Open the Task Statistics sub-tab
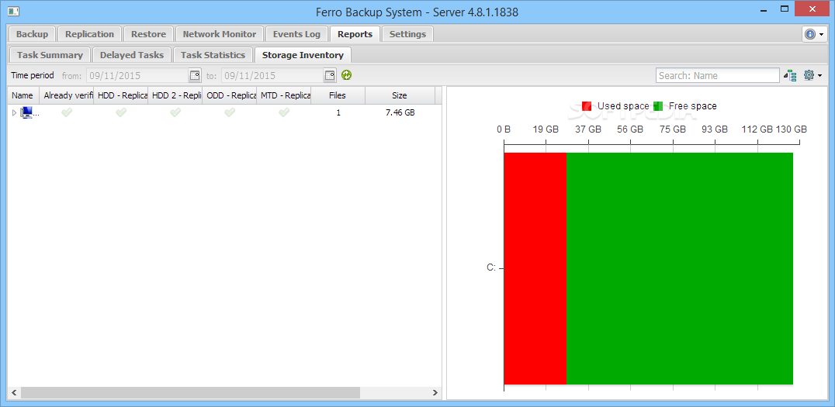The image size is (835, 407). coord(213,55)
